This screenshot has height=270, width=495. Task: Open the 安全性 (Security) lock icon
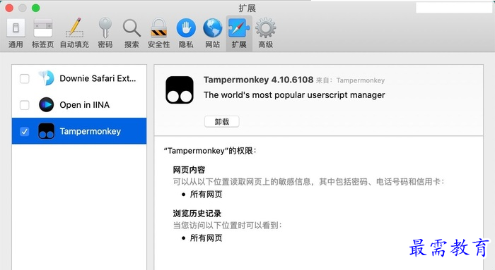tap(158, 27)
